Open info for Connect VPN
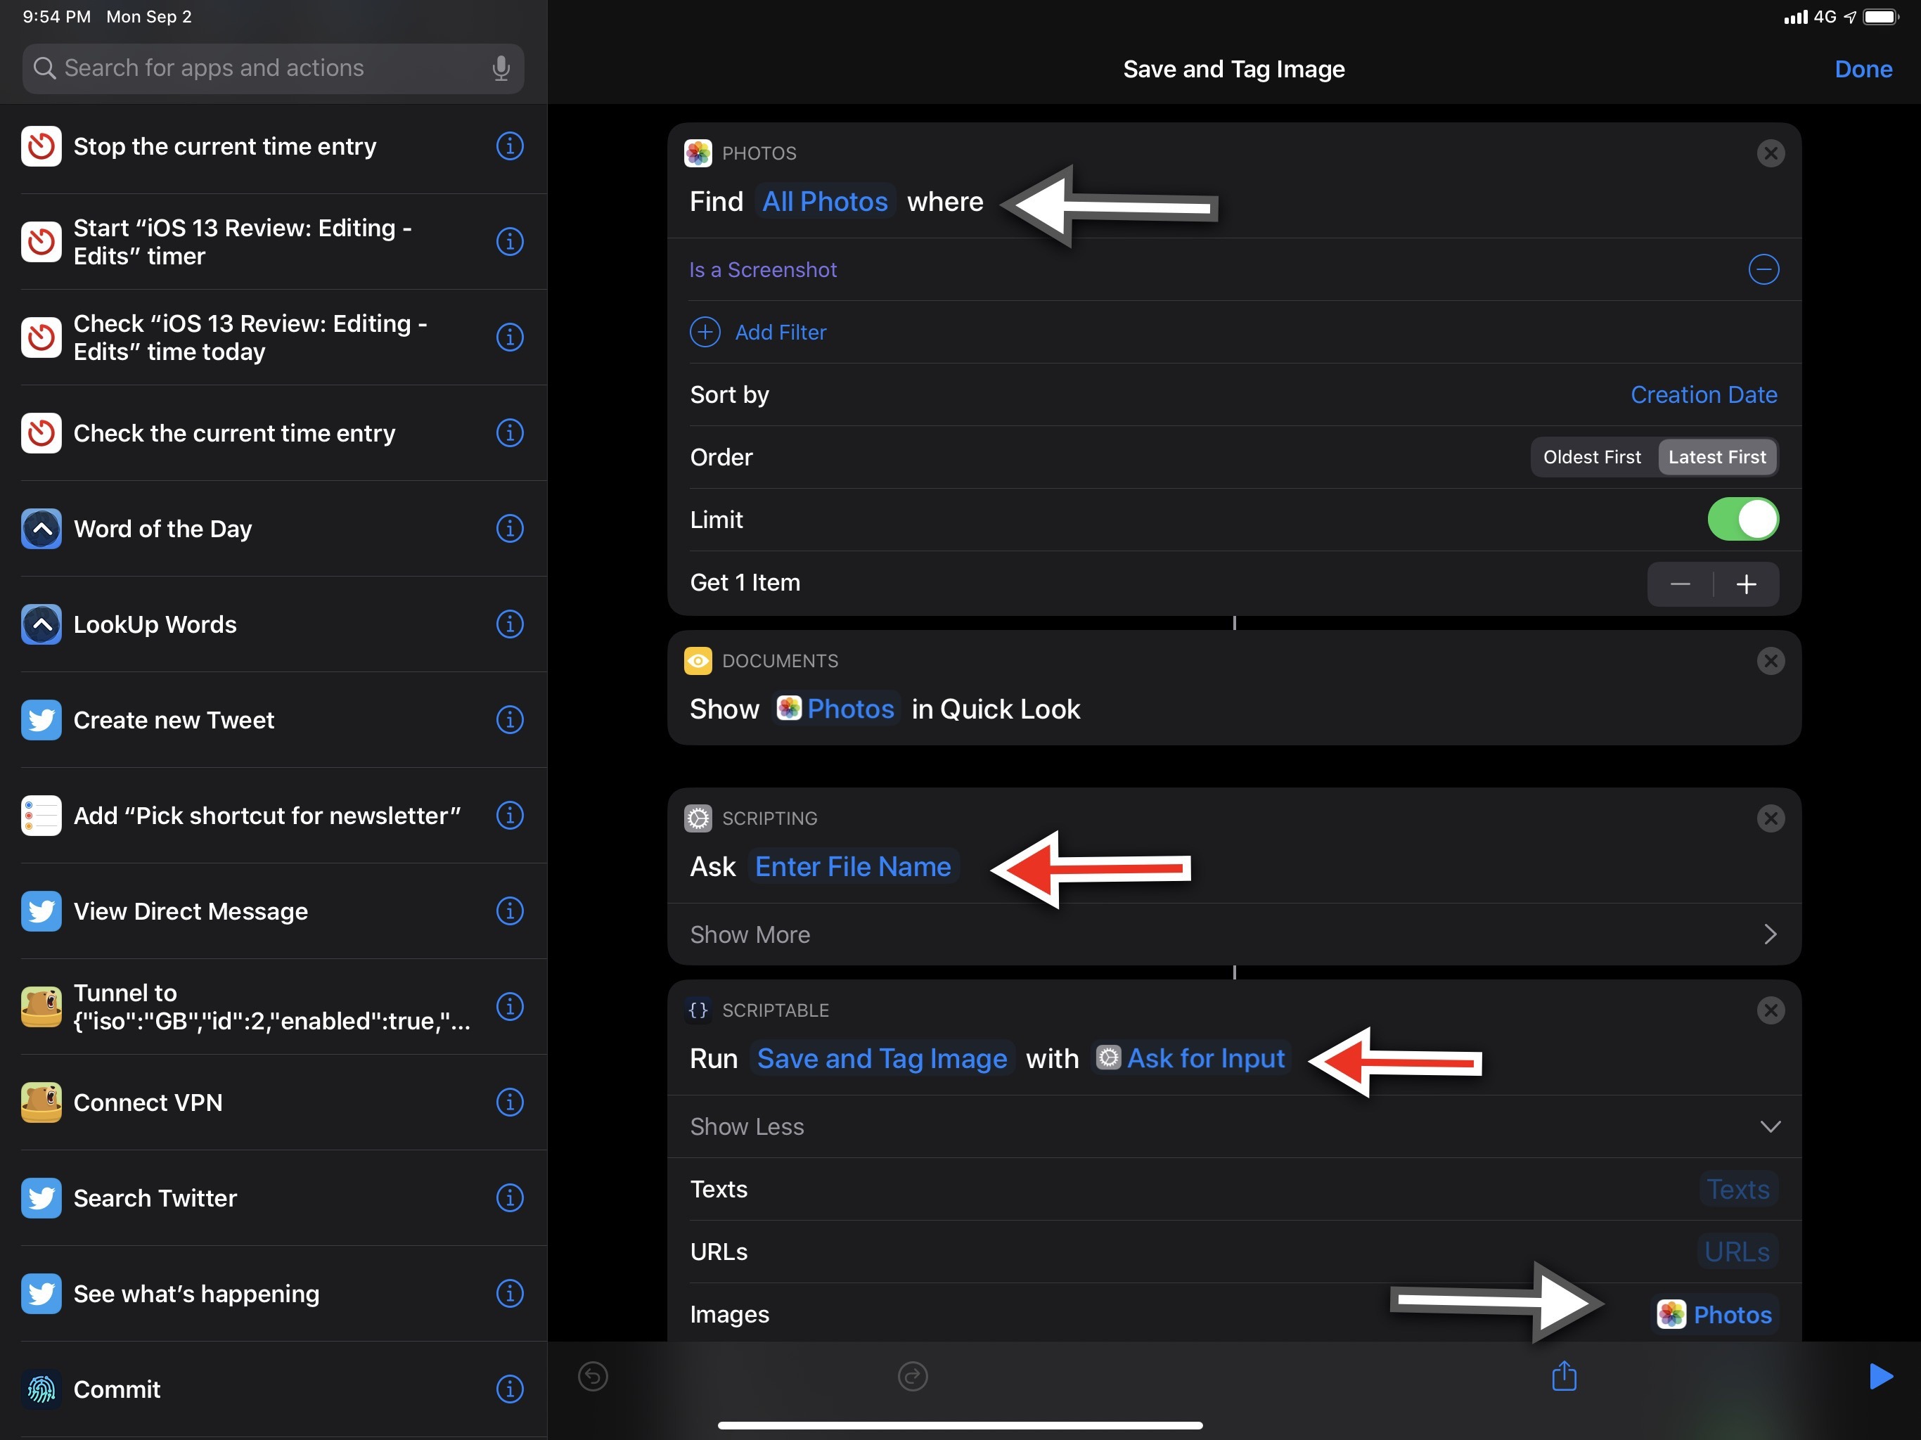This screenshot has width=1921, height=1440. 510,1101
